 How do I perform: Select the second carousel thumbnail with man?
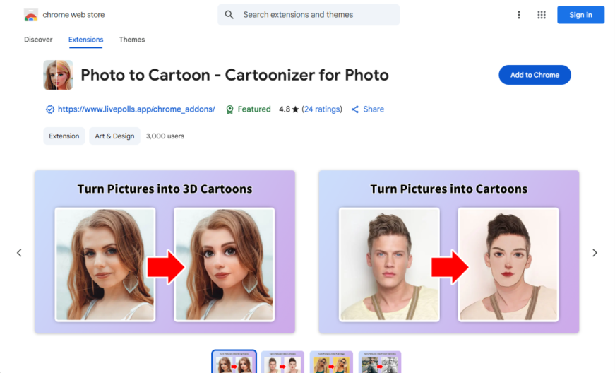tap(282, 362)
